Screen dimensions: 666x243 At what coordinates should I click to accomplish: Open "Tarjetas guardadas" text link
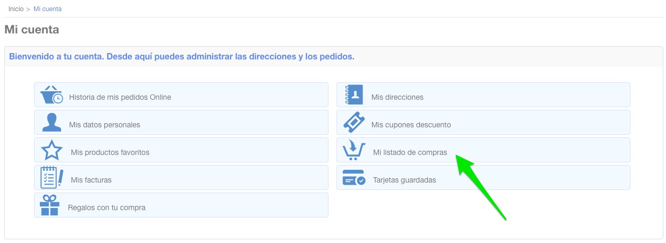click(x=404, y=180)
